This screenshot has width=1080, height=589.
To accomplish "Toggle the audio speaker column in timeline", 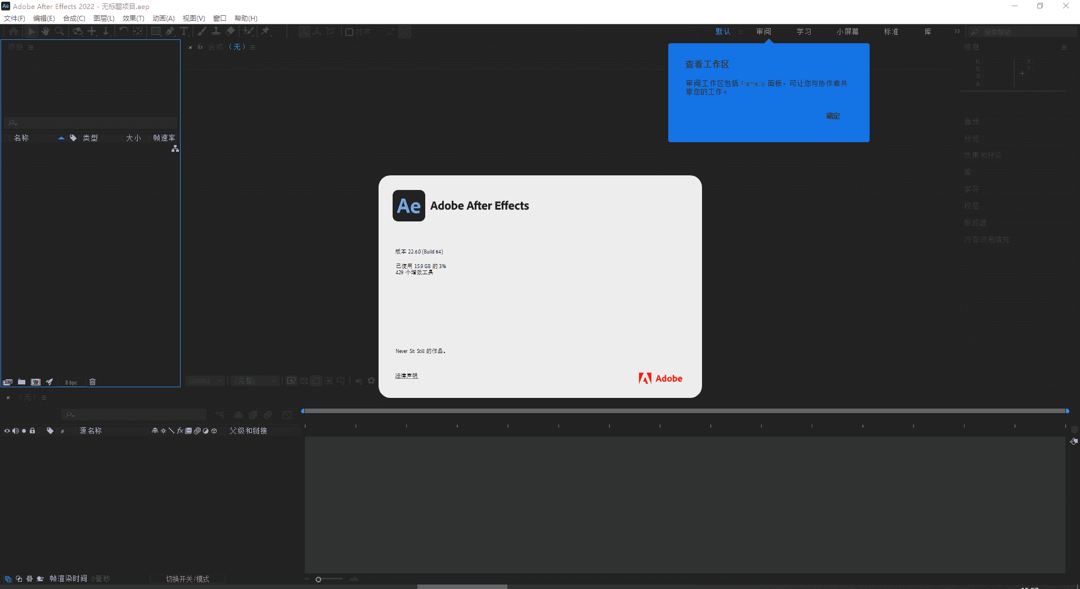I will pyautogui.click(x=16, y=431).
